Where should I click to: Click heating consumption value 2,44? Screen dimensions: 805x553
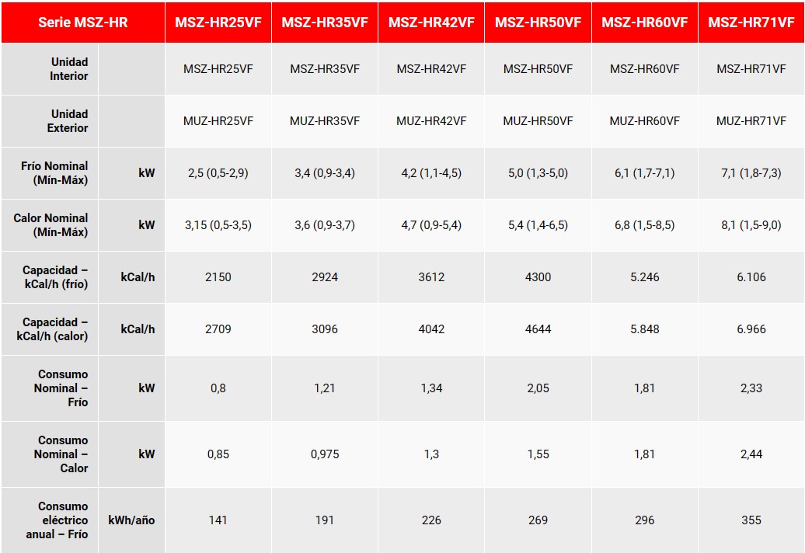(x=751, y=454)
